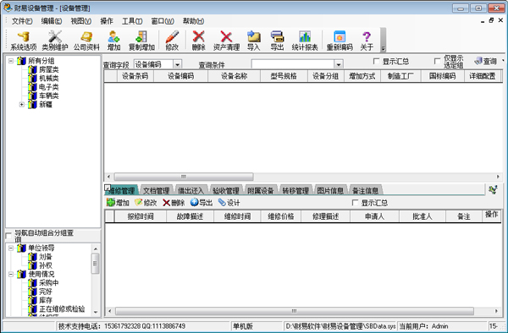This screenshot has height=333, width=508.
Task: Open 文件(F) menu
Action: [22, 21]
